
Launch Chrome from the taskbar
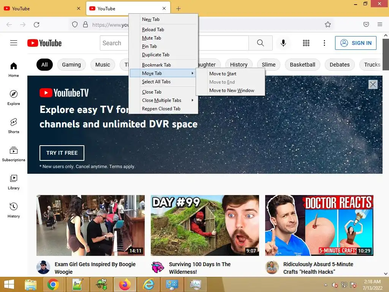53,284
